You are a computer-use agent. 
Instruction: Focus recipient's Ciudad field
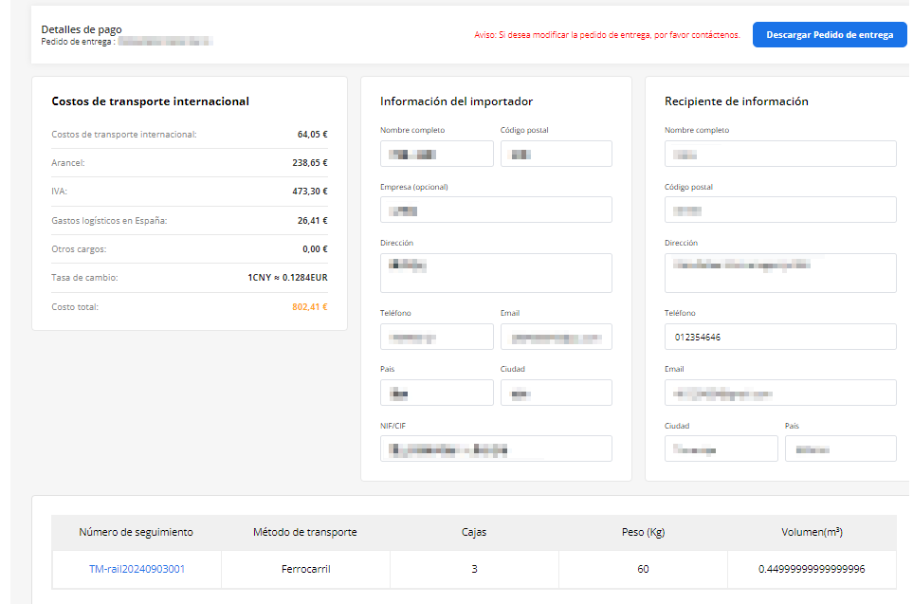(x=721, y=448)
